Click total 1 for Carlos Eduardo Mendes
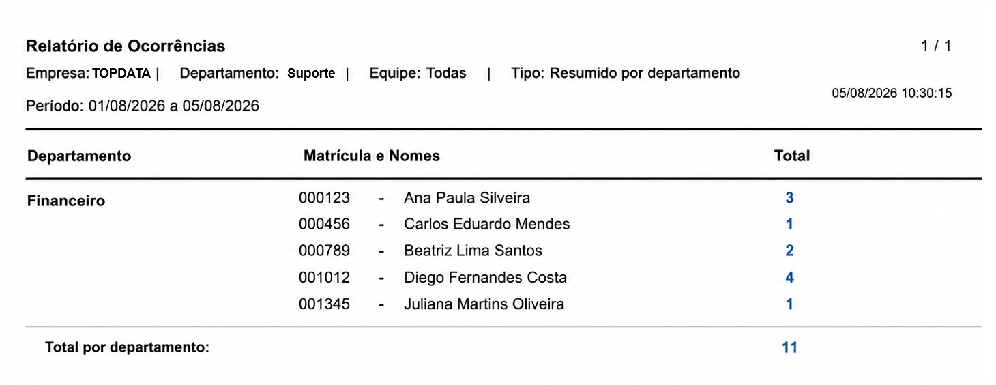The width and height of the screenshot is (996, 385). (x=789, y=225)
